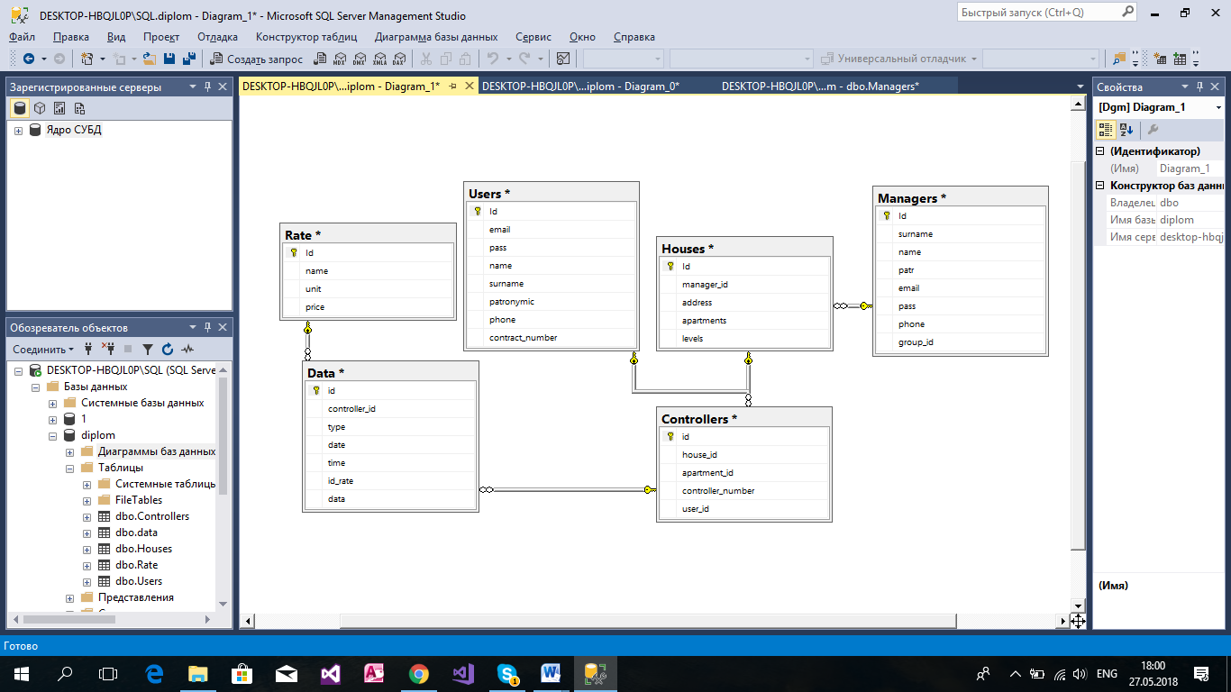Expand the Ядро СУБД node
This screenshot has height=692, width=1231.
(x=18, y=131)
